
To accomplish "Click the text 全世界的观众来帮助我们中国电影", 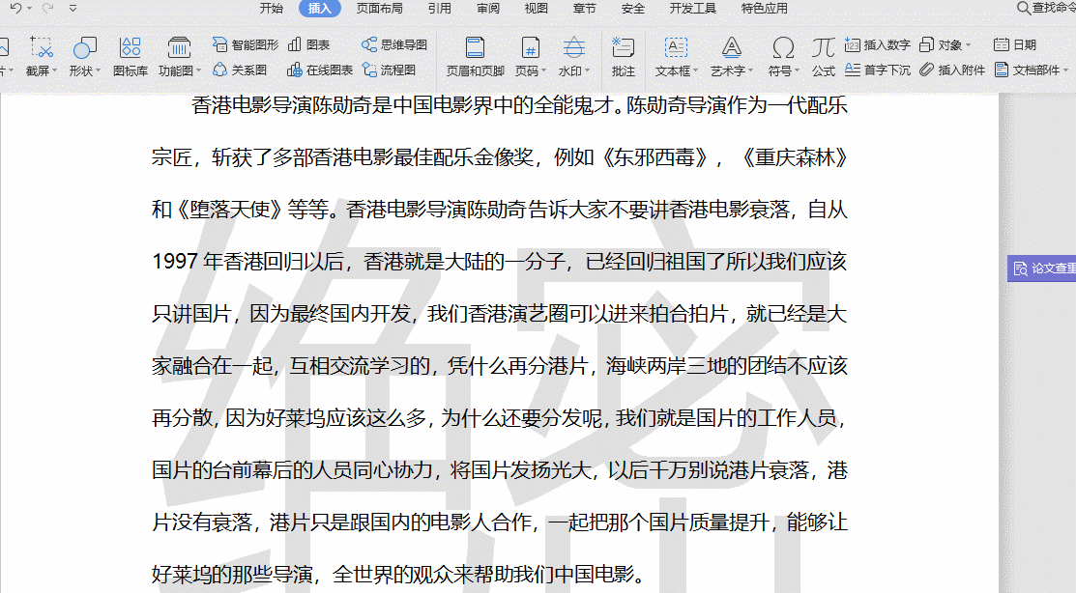I will 483,574.
